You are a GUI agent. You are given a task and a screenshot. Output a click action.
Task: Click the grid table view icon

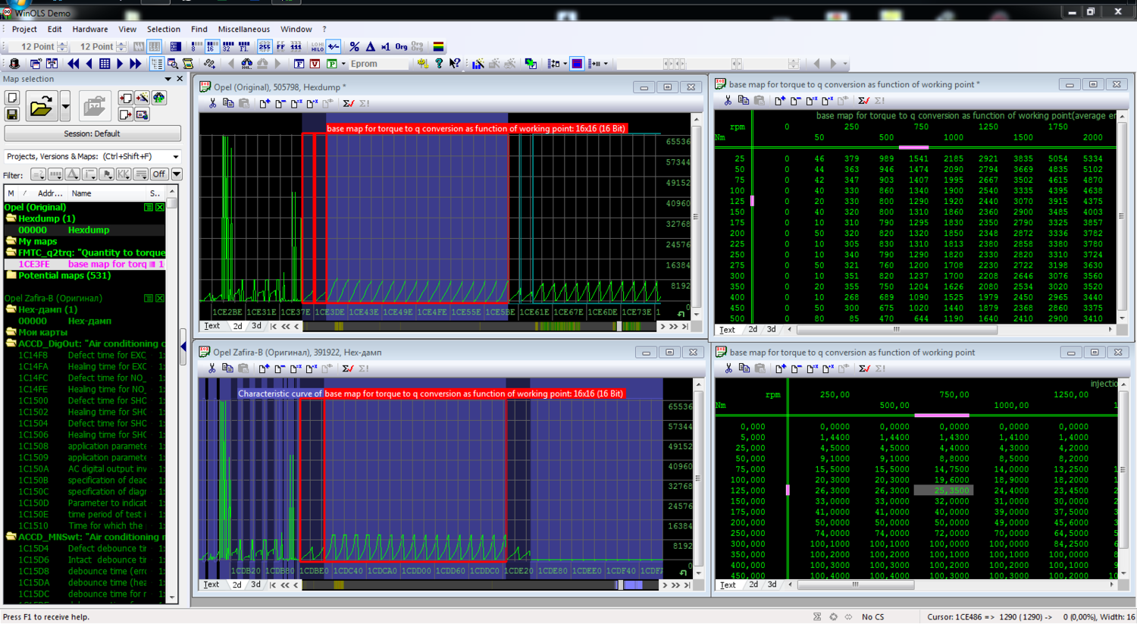pos(105,64)
